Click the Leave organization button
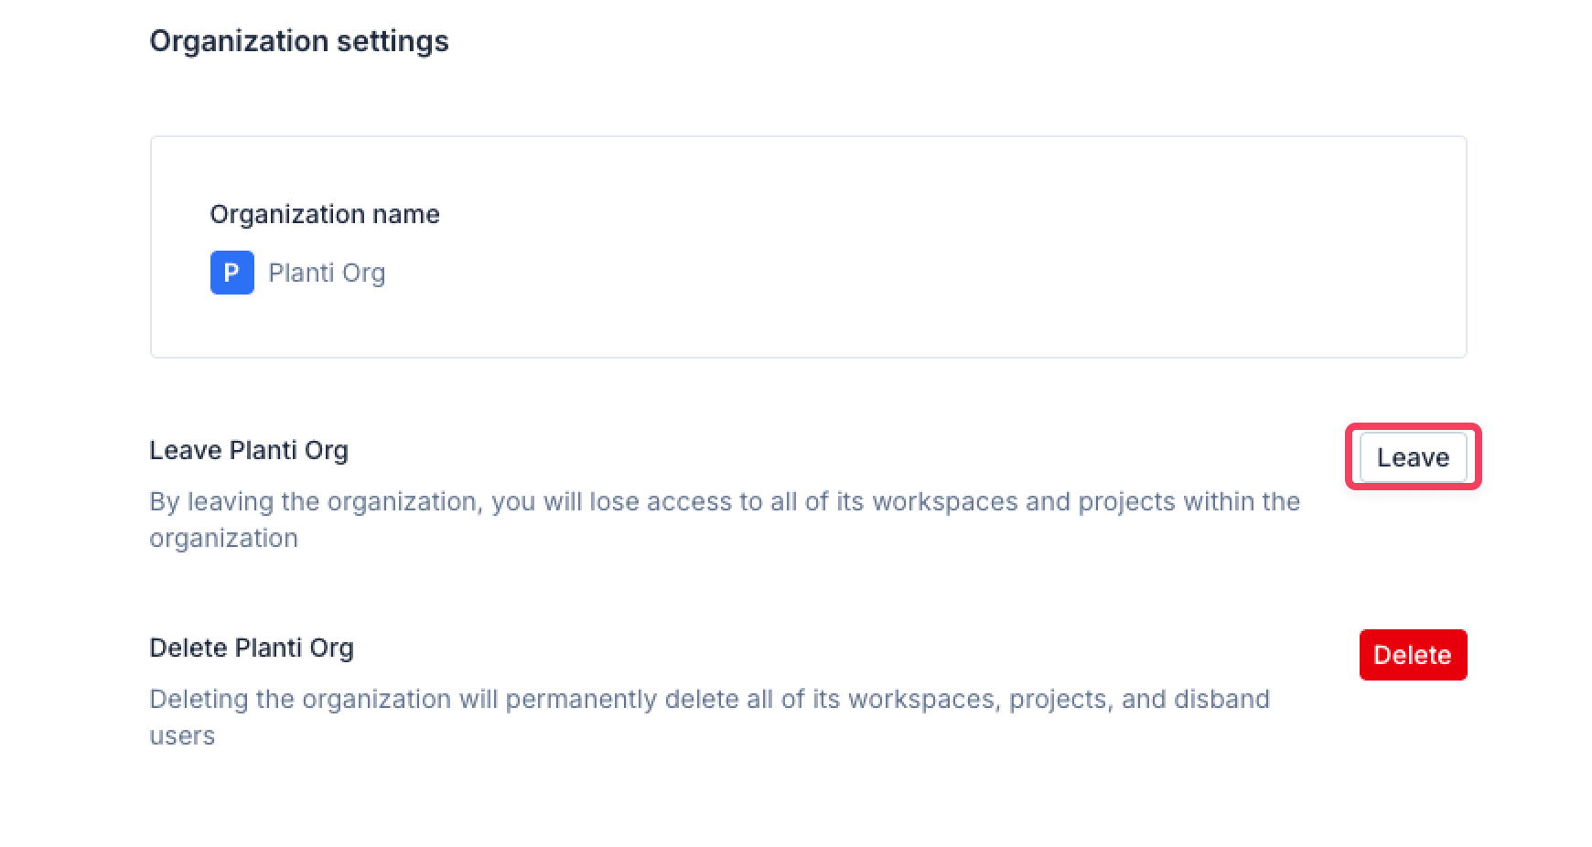Screen dimensions: 1592x847 [x=1413, y=457]
